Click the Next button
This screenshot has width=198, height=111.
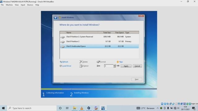point(136,80)
